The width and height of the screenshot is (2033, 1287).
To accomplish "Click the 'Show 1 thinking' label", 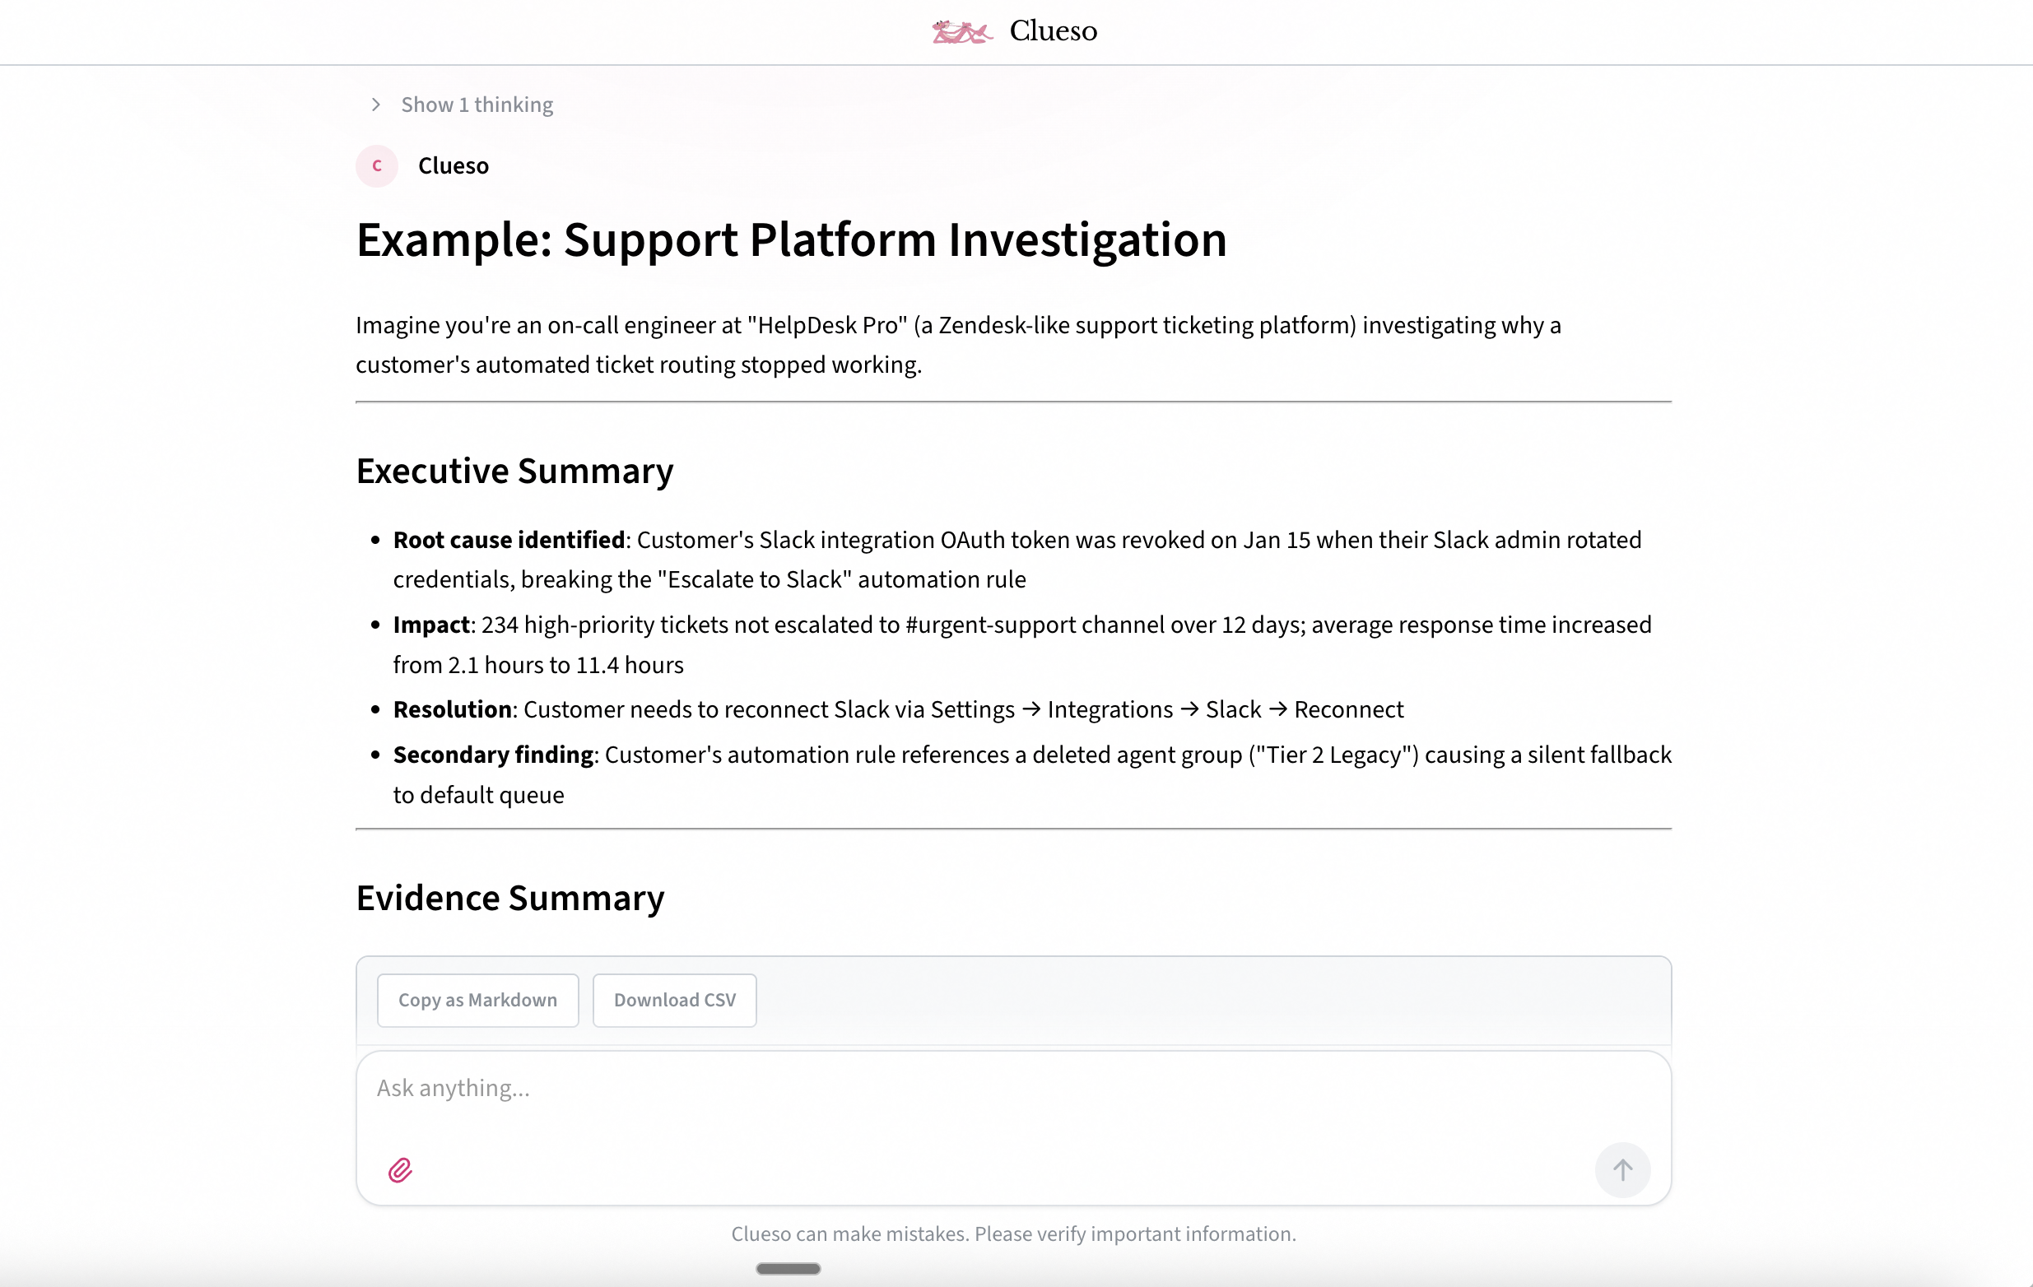I will (477, 105).
